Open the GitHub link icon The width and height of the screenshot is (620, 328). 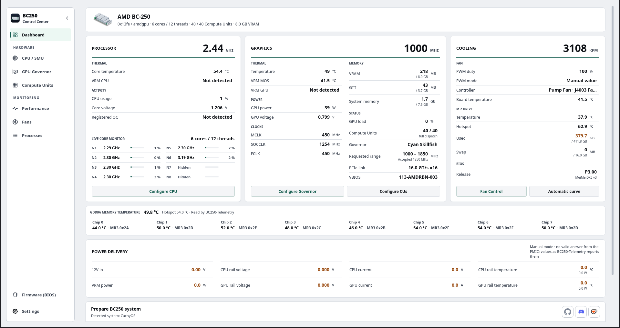(568, 312)
